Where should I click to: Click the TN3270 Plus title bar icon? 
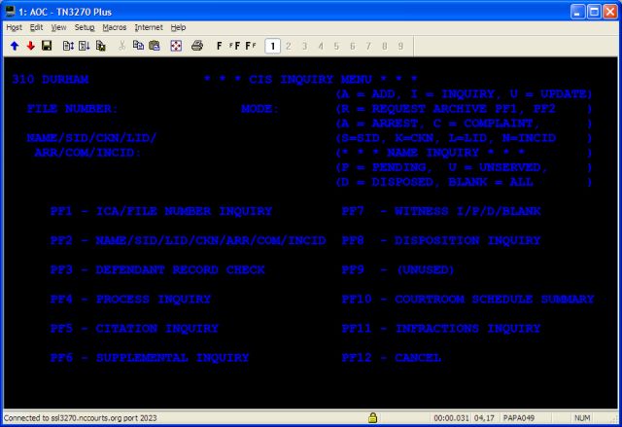10,12
